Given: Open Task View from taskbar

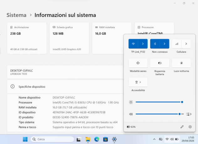Looking at the screenshot, I should (79, 139).
